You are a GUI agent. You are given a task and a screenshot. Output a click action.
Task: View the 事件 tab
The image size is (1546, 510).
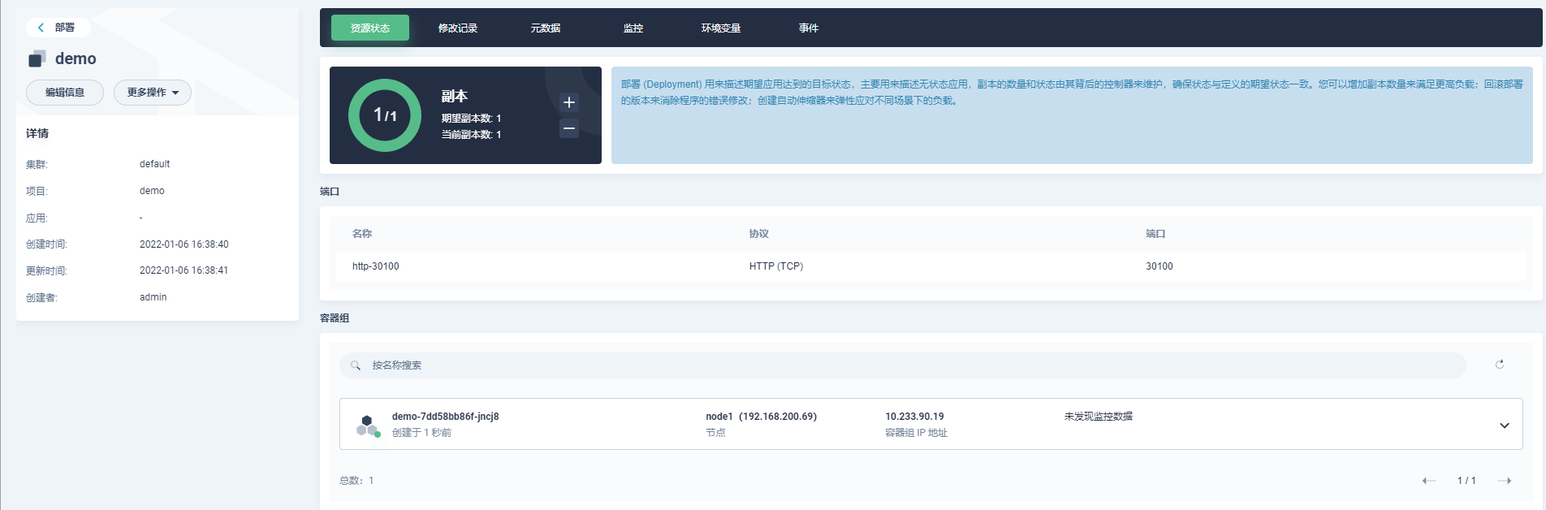tap(809, 28)
